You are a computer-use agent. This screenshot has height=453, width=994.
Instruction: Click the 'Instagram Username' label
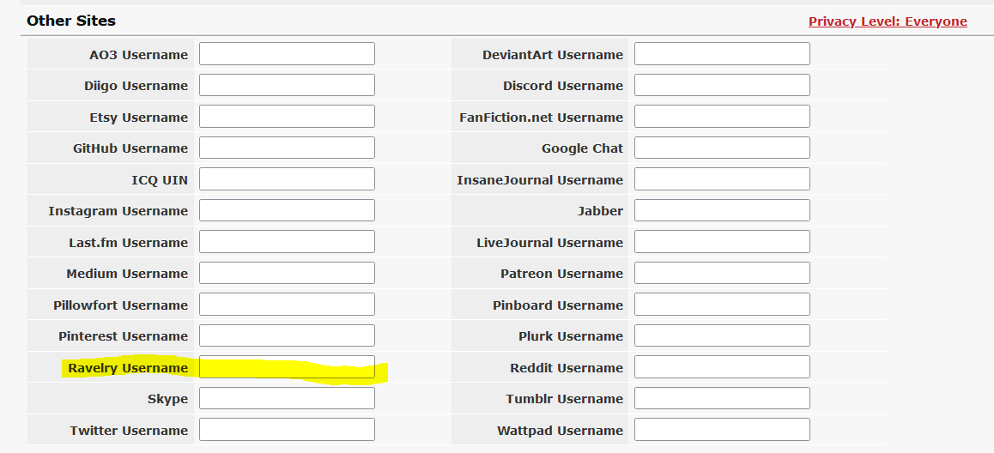[118, 211]
